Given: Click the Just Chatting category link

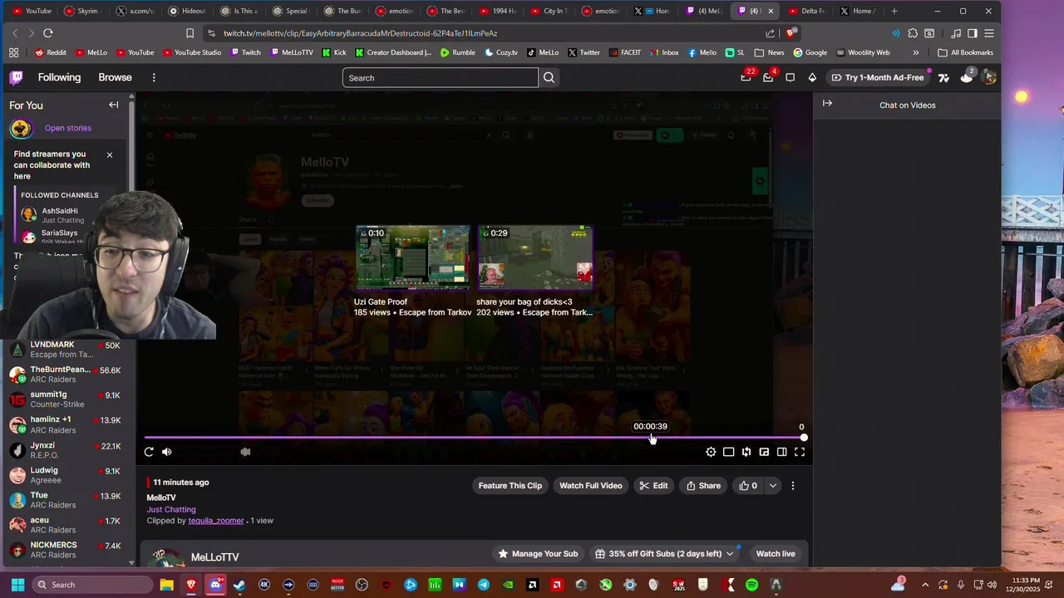Looking at the screenshot, I should click(171, 509).
